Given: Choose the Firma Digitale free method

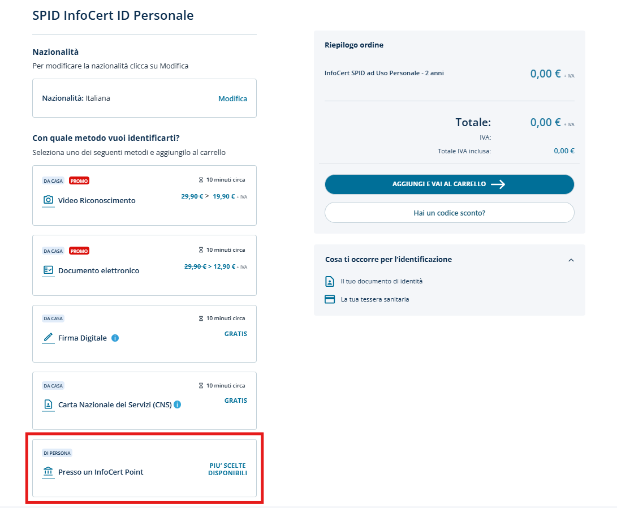Looking at the screenshot, I should tap(144, 333).
